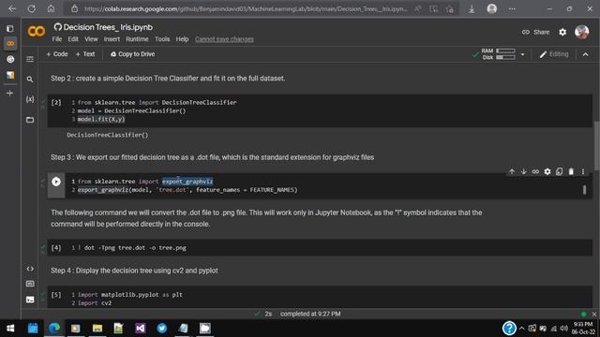The width and height of the screenshot is (600, 337).
Task: Click cell [2] execution counter
Action: click(x=56, y=102)
